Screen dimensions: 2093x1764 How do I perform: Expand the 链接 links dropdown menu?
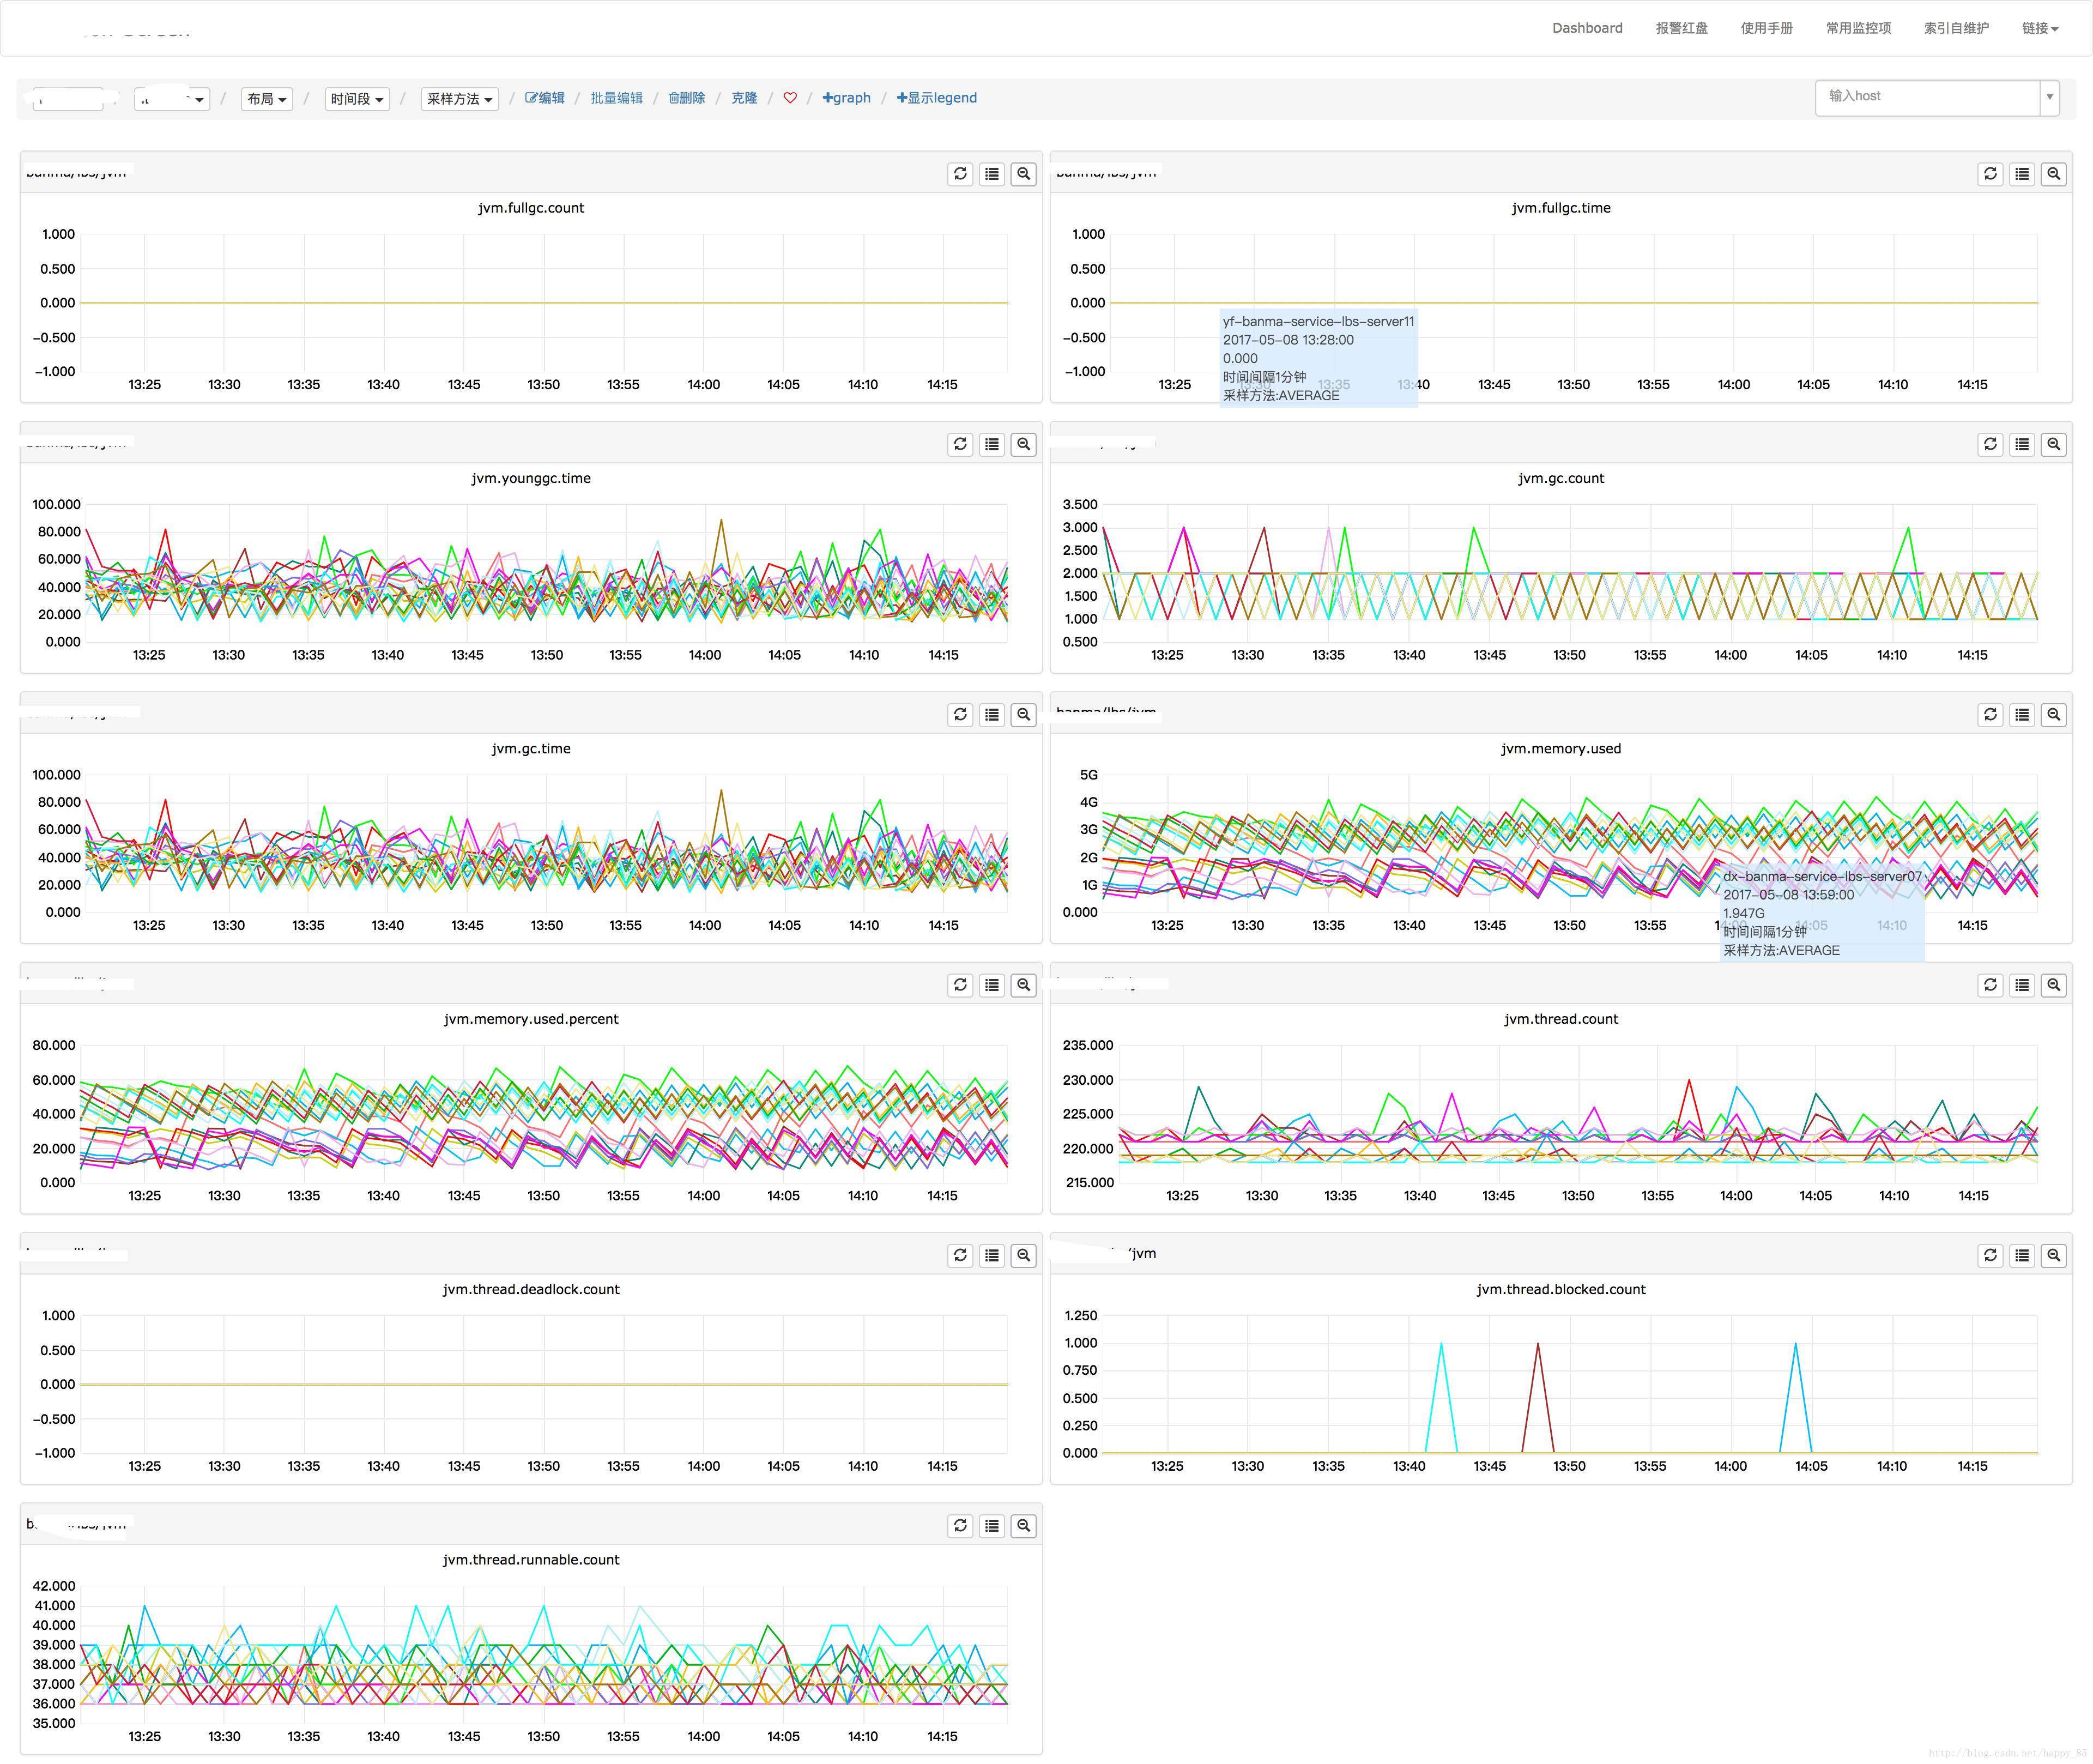[x=2040, y=28]
